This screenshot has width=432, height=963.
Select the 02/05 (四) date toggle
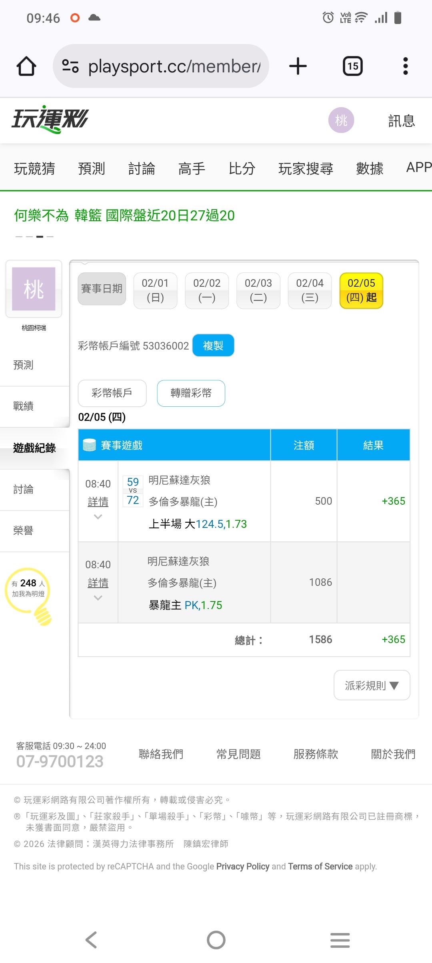tap(361, 291)
